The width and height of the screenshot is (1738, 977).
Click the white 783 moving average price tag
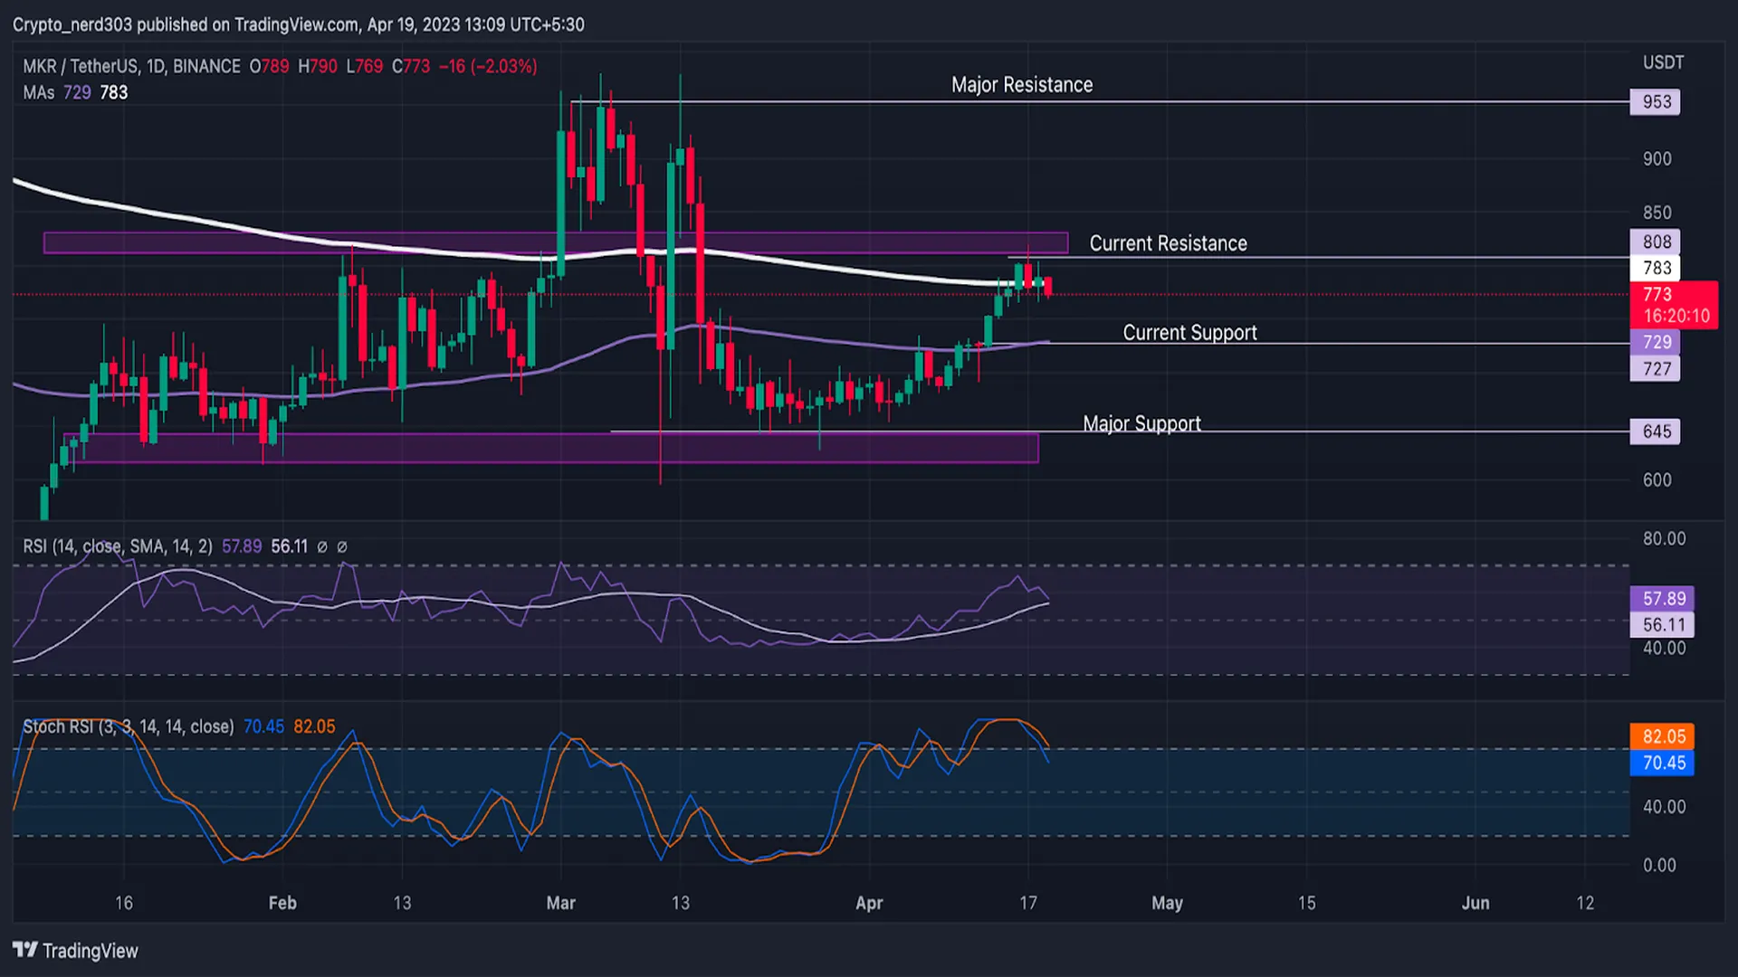click(1656, 268)
